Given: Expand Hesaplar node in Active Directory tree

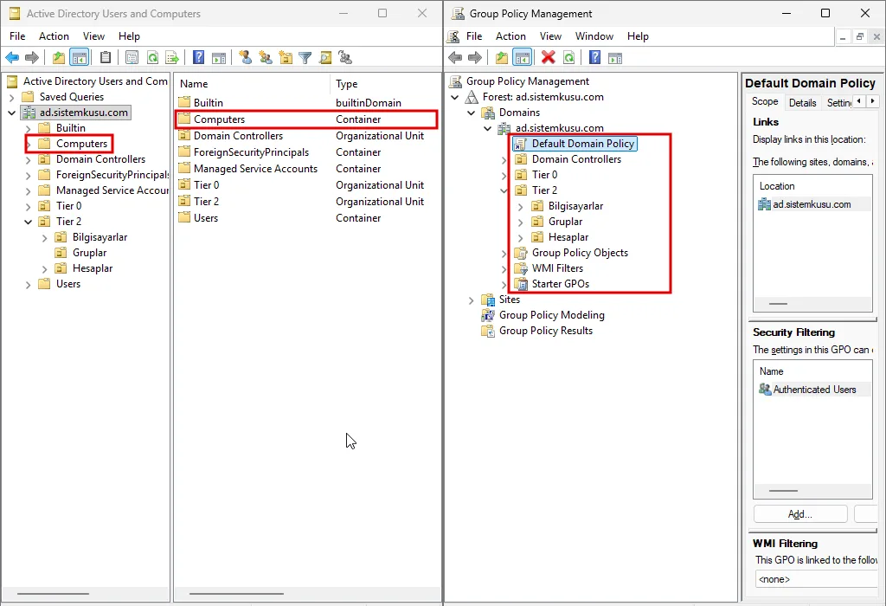Looking at the screenshot, I should pyautogui.click(x=44, y=268).
